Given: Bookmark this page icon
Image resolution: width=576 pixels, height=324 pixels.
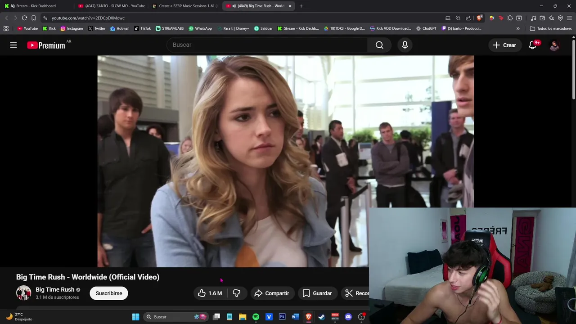Looking at the screenshot, I should 33,18.
